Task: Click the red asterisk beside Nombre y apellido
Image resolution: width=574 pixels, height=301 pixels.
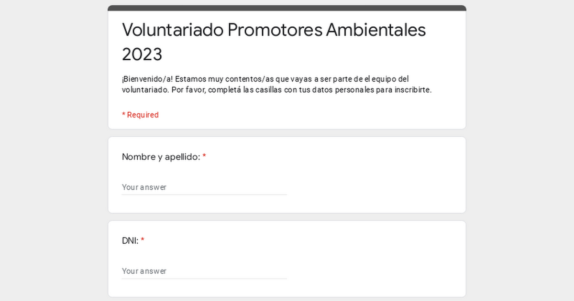Action: pos(204,157)
